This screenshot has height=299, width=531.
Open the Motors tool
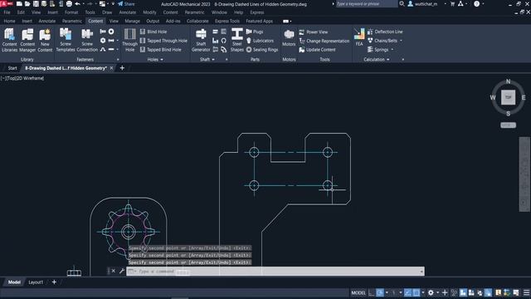(289, 38)
